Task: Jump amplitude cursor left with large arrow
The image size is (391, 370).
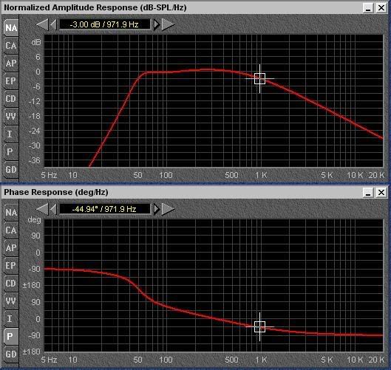Action: [x=42, y=24]
